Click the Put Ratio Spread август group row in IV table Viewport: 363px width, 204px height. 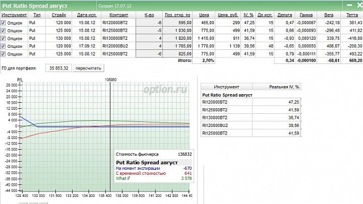251,95
